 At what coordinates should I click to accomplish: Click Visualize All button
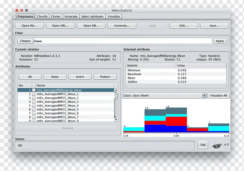tap(219, 95)
